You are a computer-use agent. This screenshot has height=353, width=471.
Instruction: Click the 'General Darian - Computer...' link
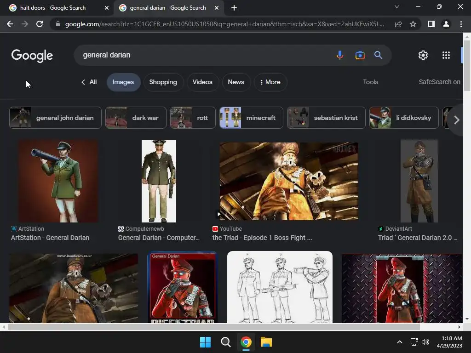(159, 238)
